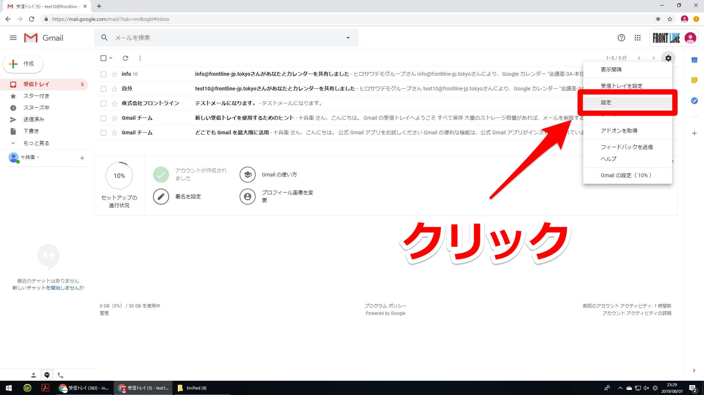The width and height of the screenshot is (704, 395).
Task: Go to older messages arrow
Action: pyautogui.click(x=653, y=58)
